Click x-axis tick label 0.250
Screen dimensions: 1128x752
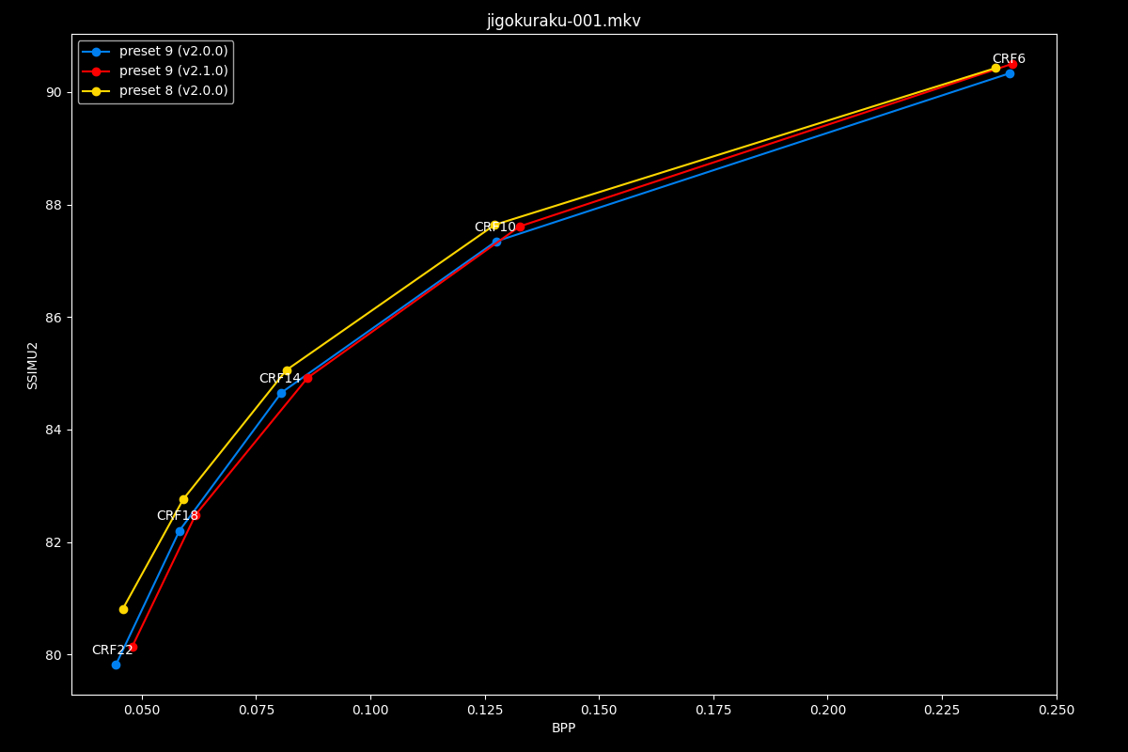(x=1057, y=711)
